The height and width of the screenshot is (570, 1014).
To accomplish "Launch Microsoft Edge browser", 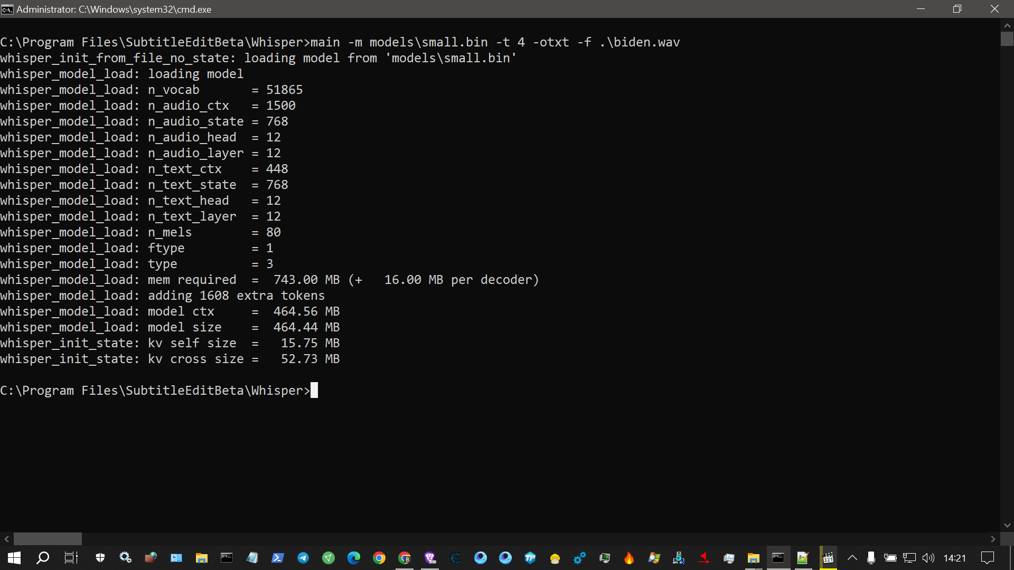I will pyautogui.click(x=354, y=558).
